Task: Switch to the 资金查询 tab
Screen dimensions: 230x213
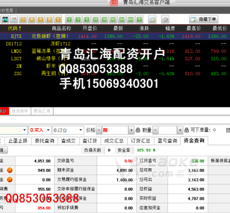Action: click(194, 141)
